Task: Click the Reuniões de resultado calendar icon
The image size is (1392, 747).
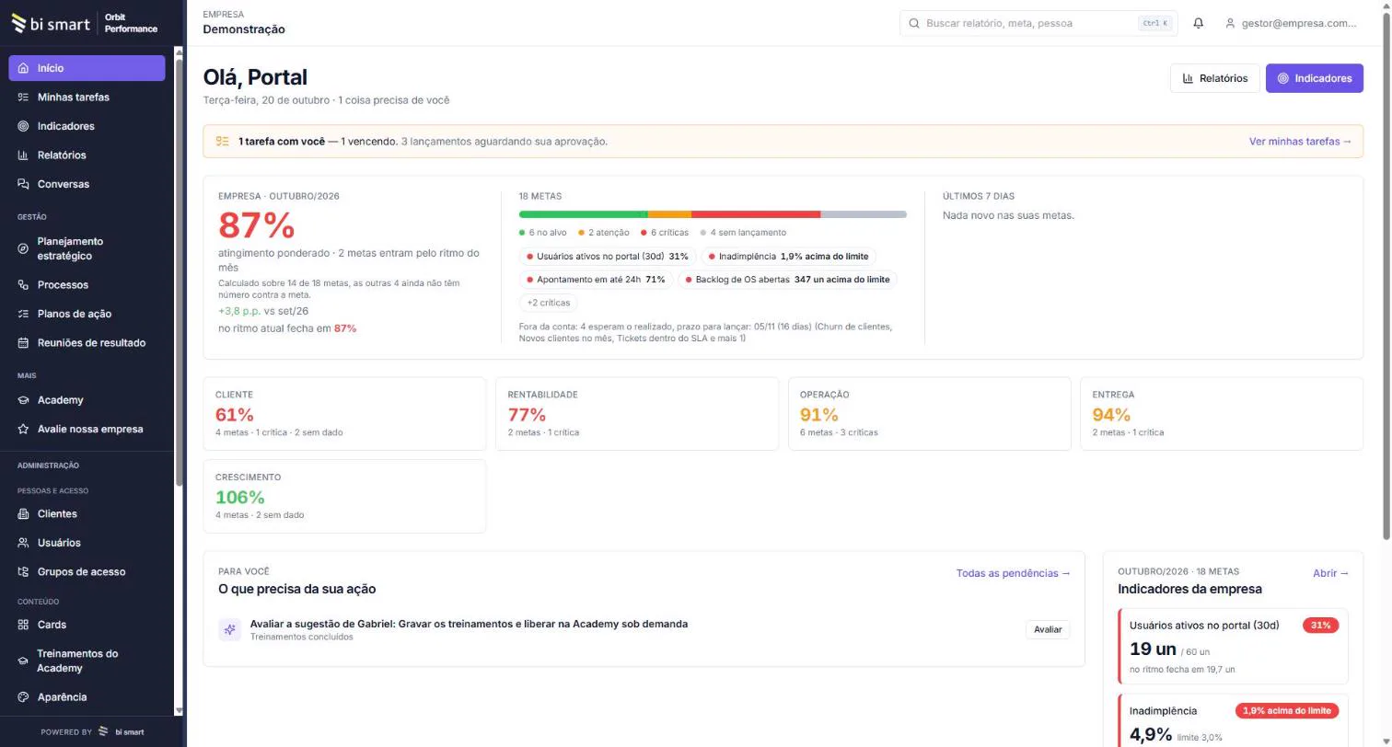Action: pos(24,343)
